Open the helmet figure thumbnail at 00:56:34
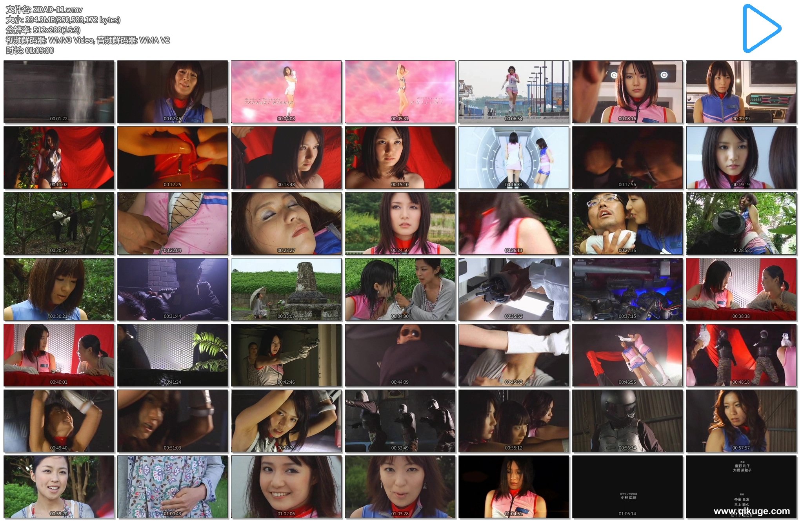Viewport: 800px width, 522px height. (627, 421)
